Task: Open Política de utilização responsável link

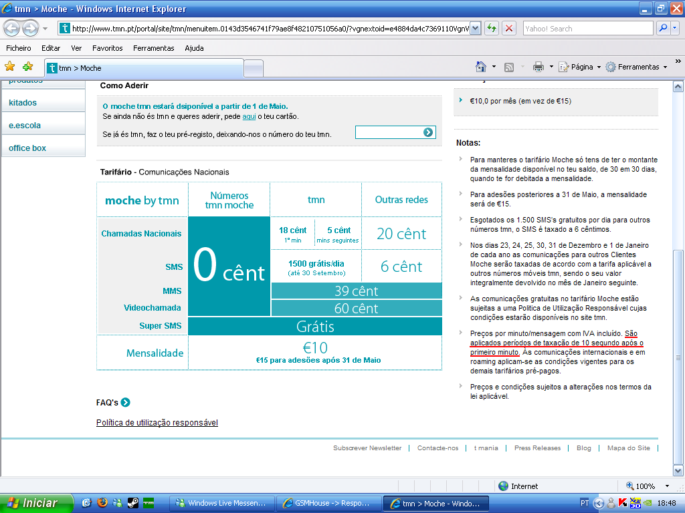Action: 157,422
